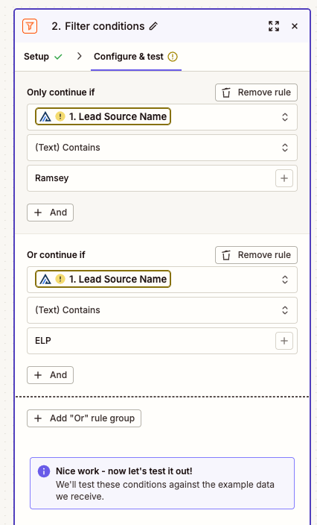Click plus icon beside ELP value
This screenshot has height=525, width=317.
click(x=284, y=341)
